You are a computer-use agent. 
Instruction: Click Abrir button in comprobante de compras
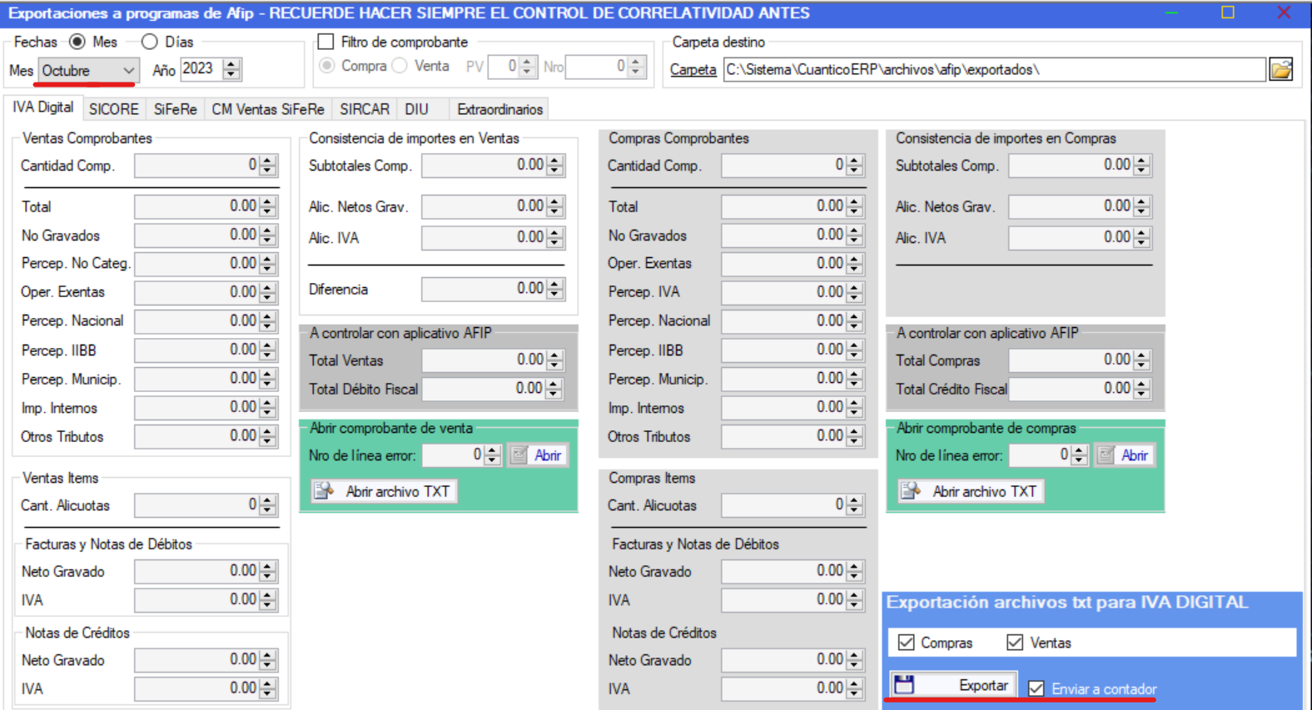click(1125, 455)
